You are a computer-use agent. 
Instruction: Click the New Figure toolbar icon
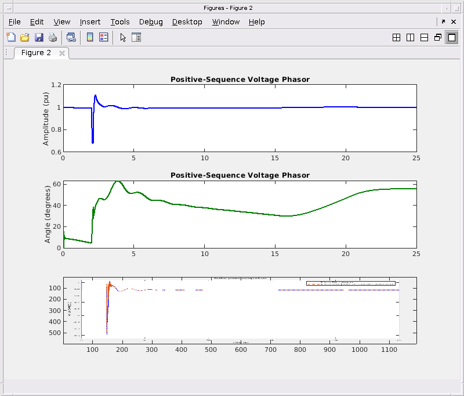click(x=11, y=37)
